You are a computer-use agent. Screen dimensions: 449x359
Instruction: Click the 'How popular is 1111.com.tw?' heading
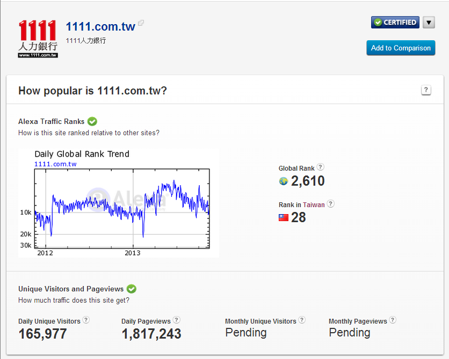(x=92, y=91)
